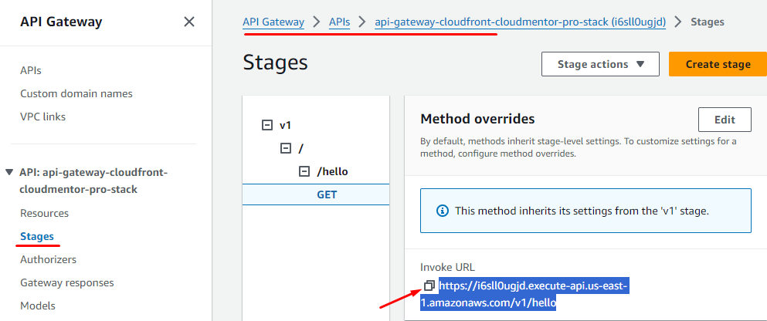Open APIs in the sidebar
The height and width of the screenshot is (321, 767).
point(31,70)
